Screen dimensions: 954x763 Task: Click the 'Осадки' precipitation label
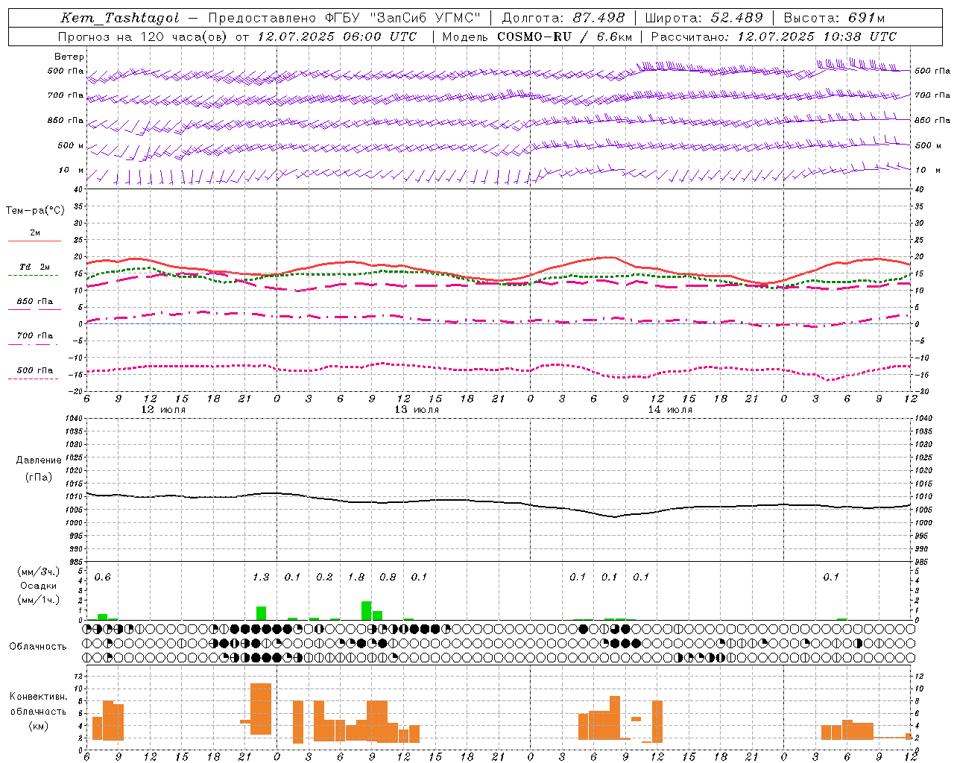(x=39, y=586)
